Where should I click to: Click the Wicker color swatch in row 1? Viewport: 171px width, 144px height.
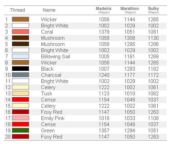click(21, 19)
